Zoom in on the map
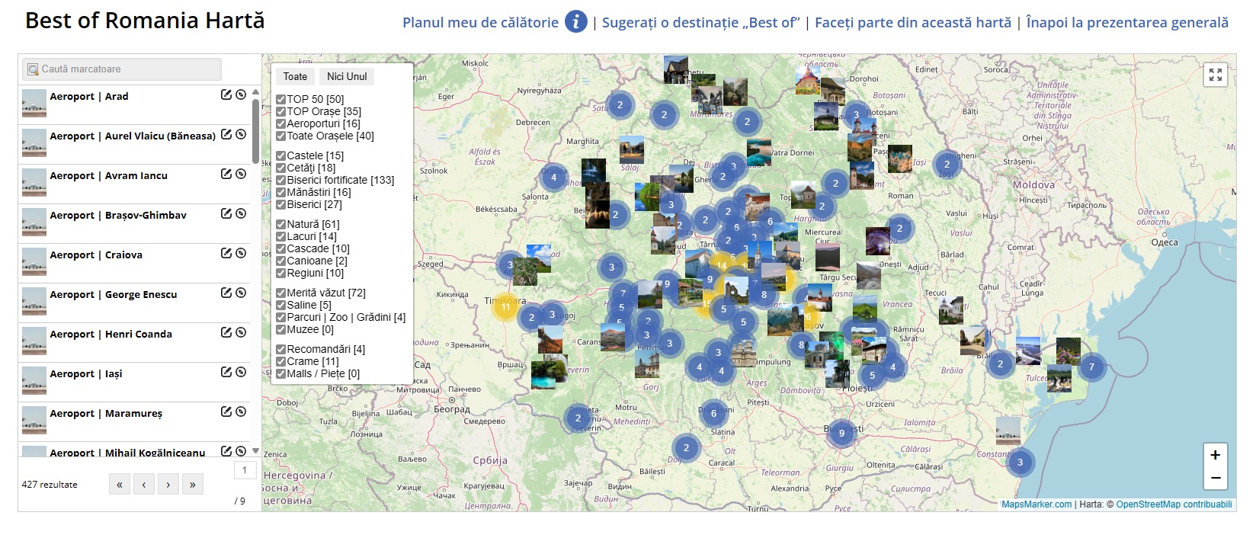The height and width of the screenshot is (538, 1256). click(1215, 455)
